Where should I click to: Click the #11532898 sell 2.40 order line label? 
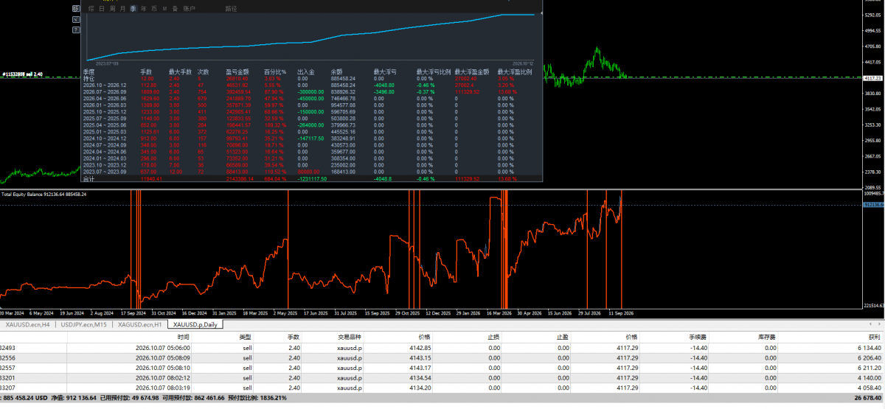tap(21, 74)
